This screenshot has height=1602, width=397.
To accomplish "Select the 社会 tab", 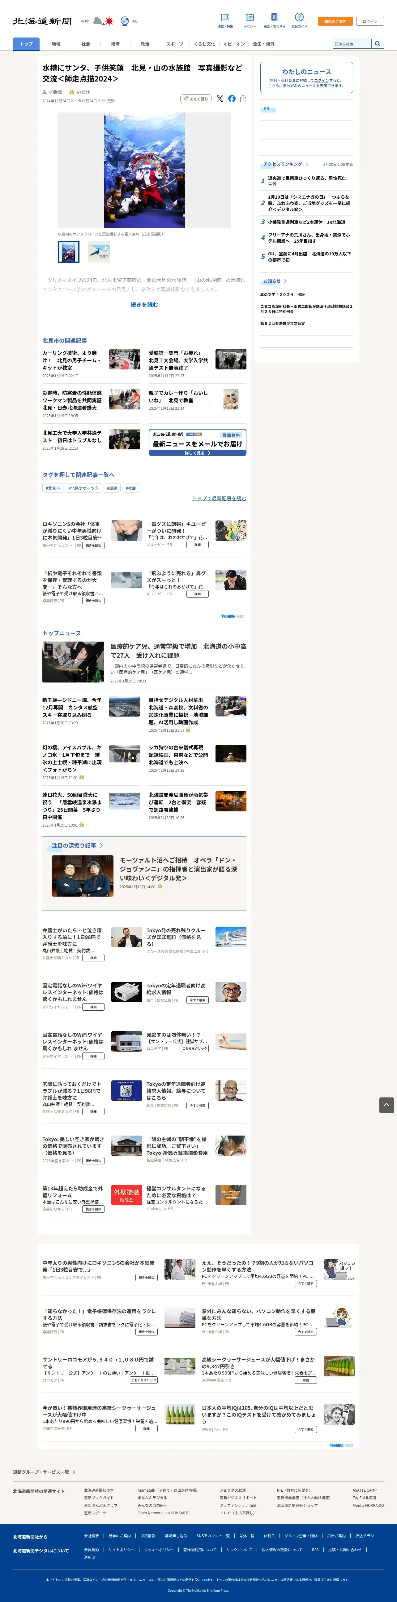I will click(86, 44).
